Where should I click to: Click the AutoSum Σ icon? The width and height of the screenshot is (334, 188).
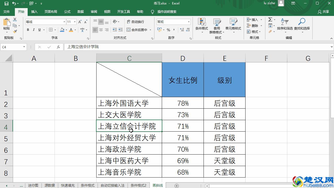point(271,19)
